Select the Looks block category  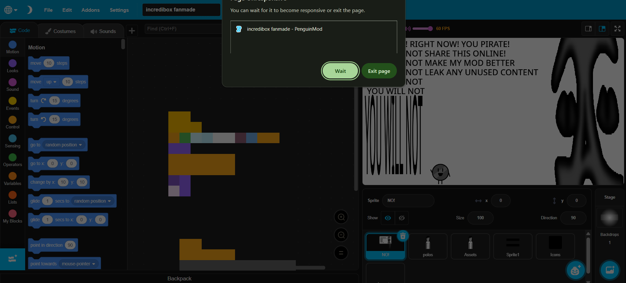12,66
